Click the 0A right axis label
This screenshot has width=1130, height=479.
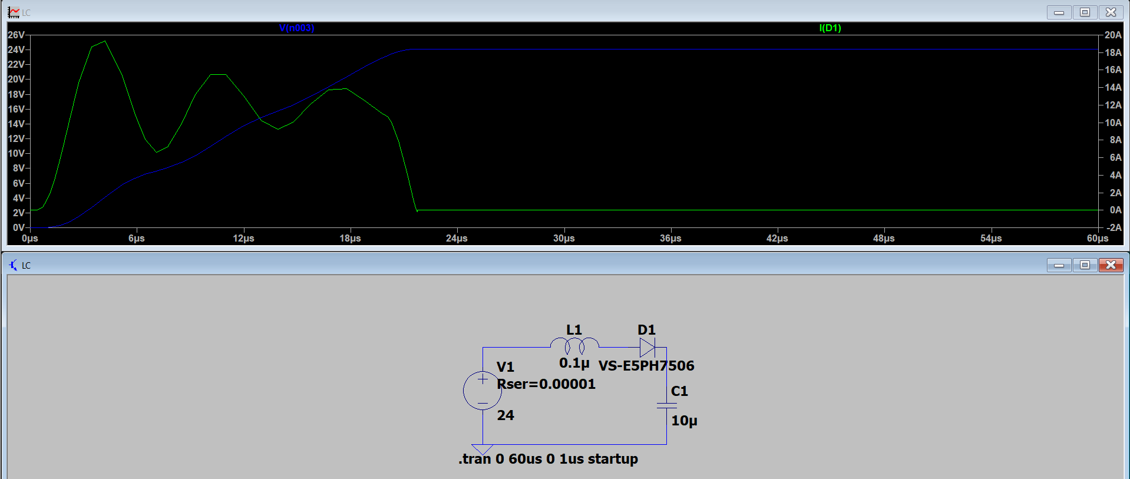point(1115,210)
